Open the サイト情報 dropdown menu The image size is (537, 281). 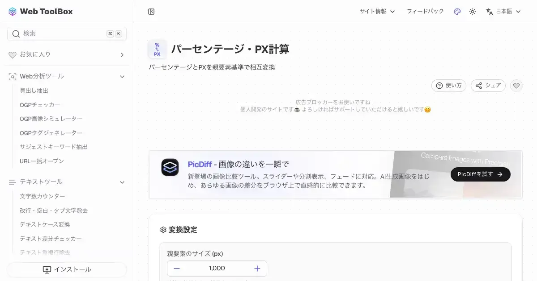[377, 12]
